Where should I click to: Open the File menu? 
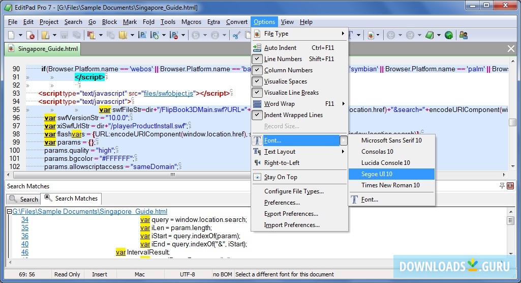pos(13,22)
